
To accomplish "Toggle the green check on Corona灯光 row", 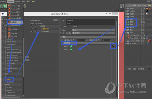I will point(145,38).
